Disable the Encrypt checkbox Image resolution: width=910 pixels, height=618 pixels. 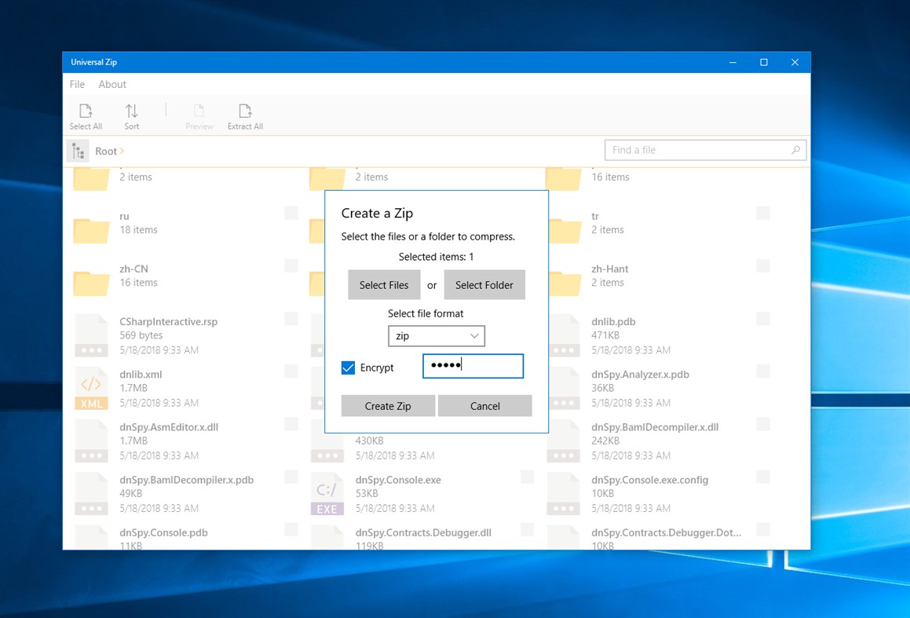tap(348, 367)
